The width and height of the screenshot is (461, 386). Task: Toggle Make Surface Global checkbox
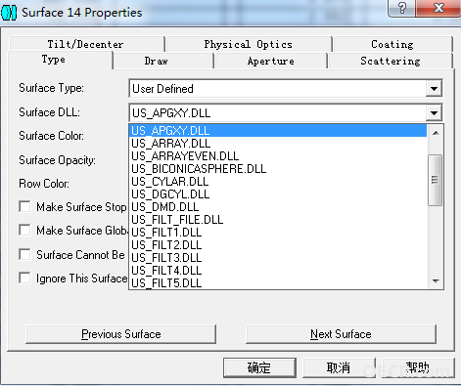24,231
